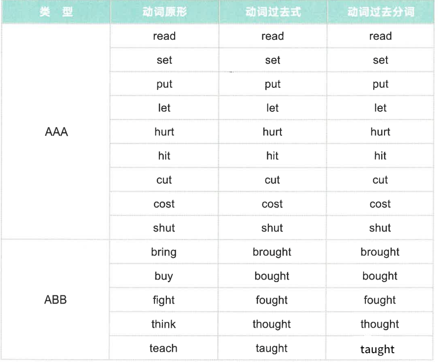Click 'hit' in the past participle column
The height and width of the screenshot is (362, 439).
380,155
